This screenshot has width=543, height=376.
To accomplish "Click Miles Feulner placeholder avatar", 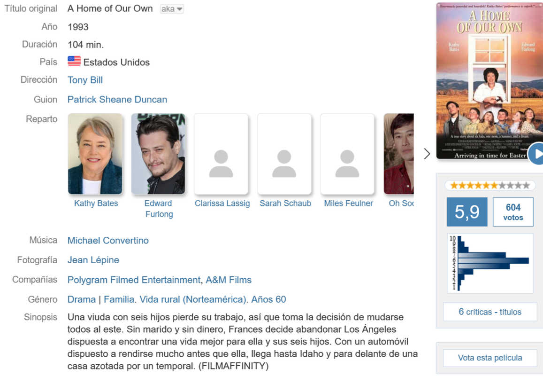I will pos(347,154).
